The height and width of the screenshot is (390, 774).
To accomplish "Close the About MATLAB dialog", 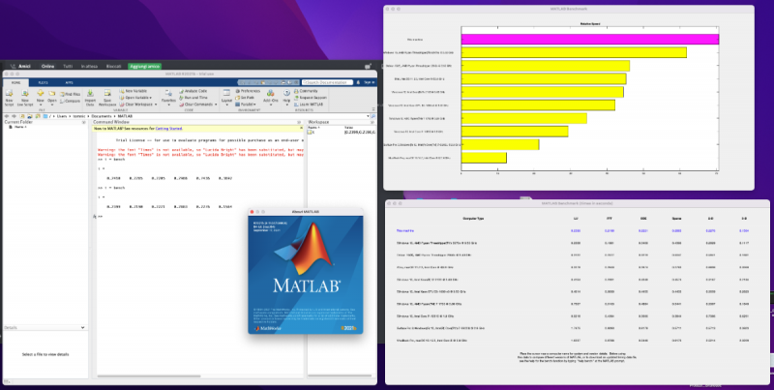I will [252, 211].
